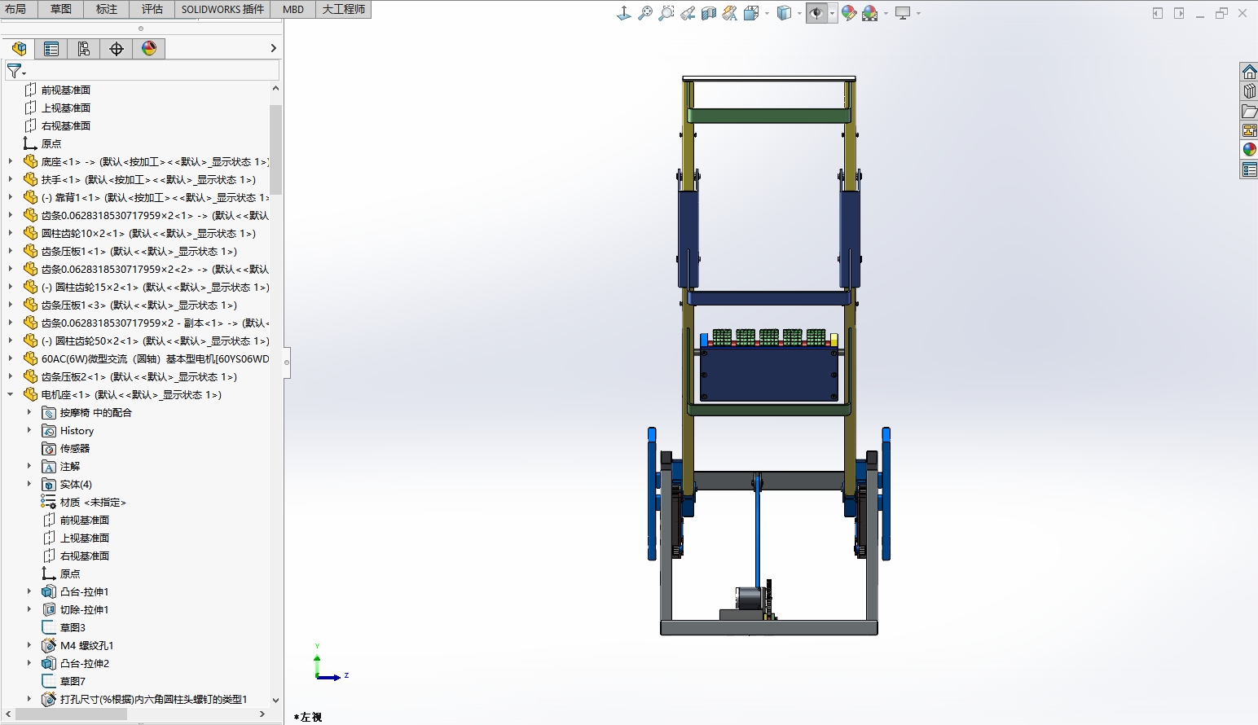This screenshot has height=725, width=1258.
Task: Open the Section View tool
Action: tap(709, 13)
